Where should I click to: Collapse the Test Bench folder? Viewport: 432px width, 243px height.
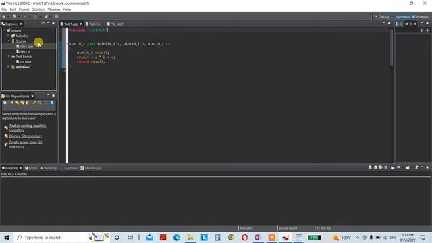tap(8, 57)
